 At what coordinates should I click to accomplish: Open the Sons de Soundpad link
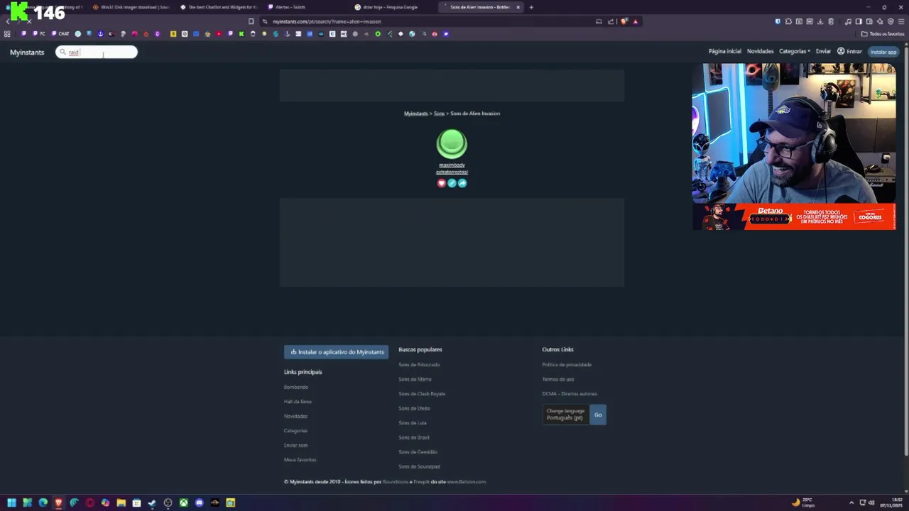click(419, 466)
